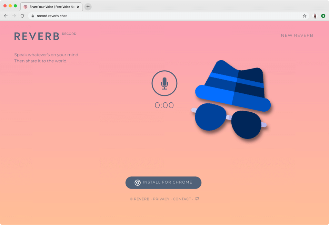Bookmark this page with the star icon
The width and height of the screenshot is (329, 225).
click(x=305, y=16)
